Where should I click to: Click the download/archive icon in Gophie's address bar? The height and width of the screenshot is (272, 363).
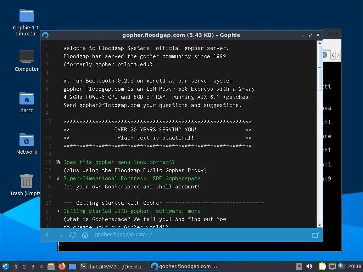(x=315, y=235)
